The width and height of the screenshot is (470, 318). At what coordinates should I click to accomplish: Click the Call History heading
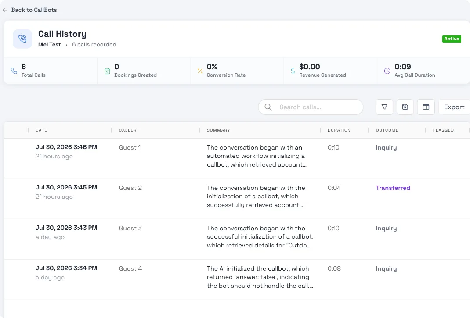point(62,34)
